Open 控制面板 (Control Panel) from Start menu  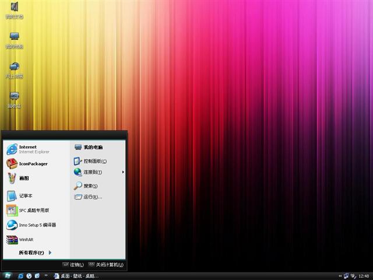[93, 161]
